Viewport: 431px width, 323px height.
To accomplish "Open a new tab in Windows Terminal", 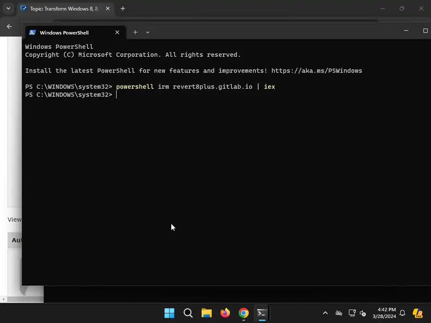I will tap(135, 32).
